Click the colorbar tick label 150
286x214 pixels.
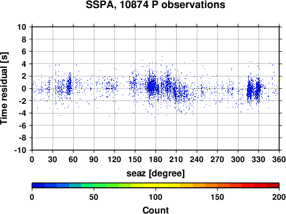point(217,197)
